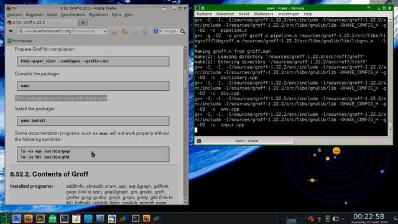398x224 pixels.
Task: Open Firefox Extra menu
Action: point(116,15)
